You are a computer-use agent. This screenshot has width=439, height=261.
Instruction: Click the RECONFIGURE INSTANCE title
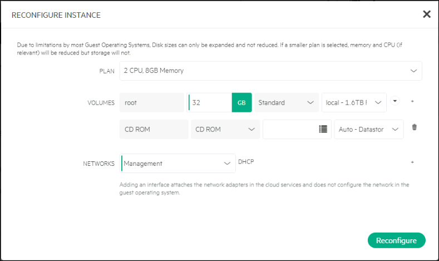click(x=56, y=15)
